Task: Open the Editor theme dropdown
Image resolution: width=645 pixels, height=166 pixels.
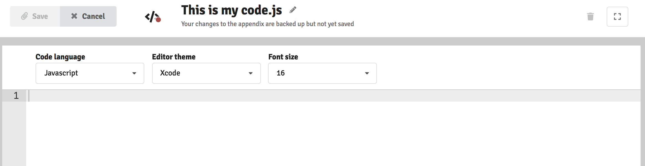Action: [206, 73]
